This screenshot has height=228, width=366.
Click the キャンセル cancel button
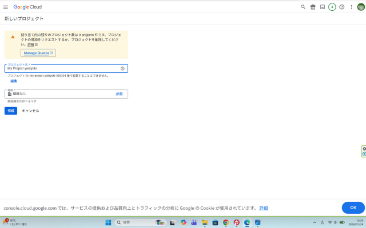pyautogui.click(x=30, y=111)
